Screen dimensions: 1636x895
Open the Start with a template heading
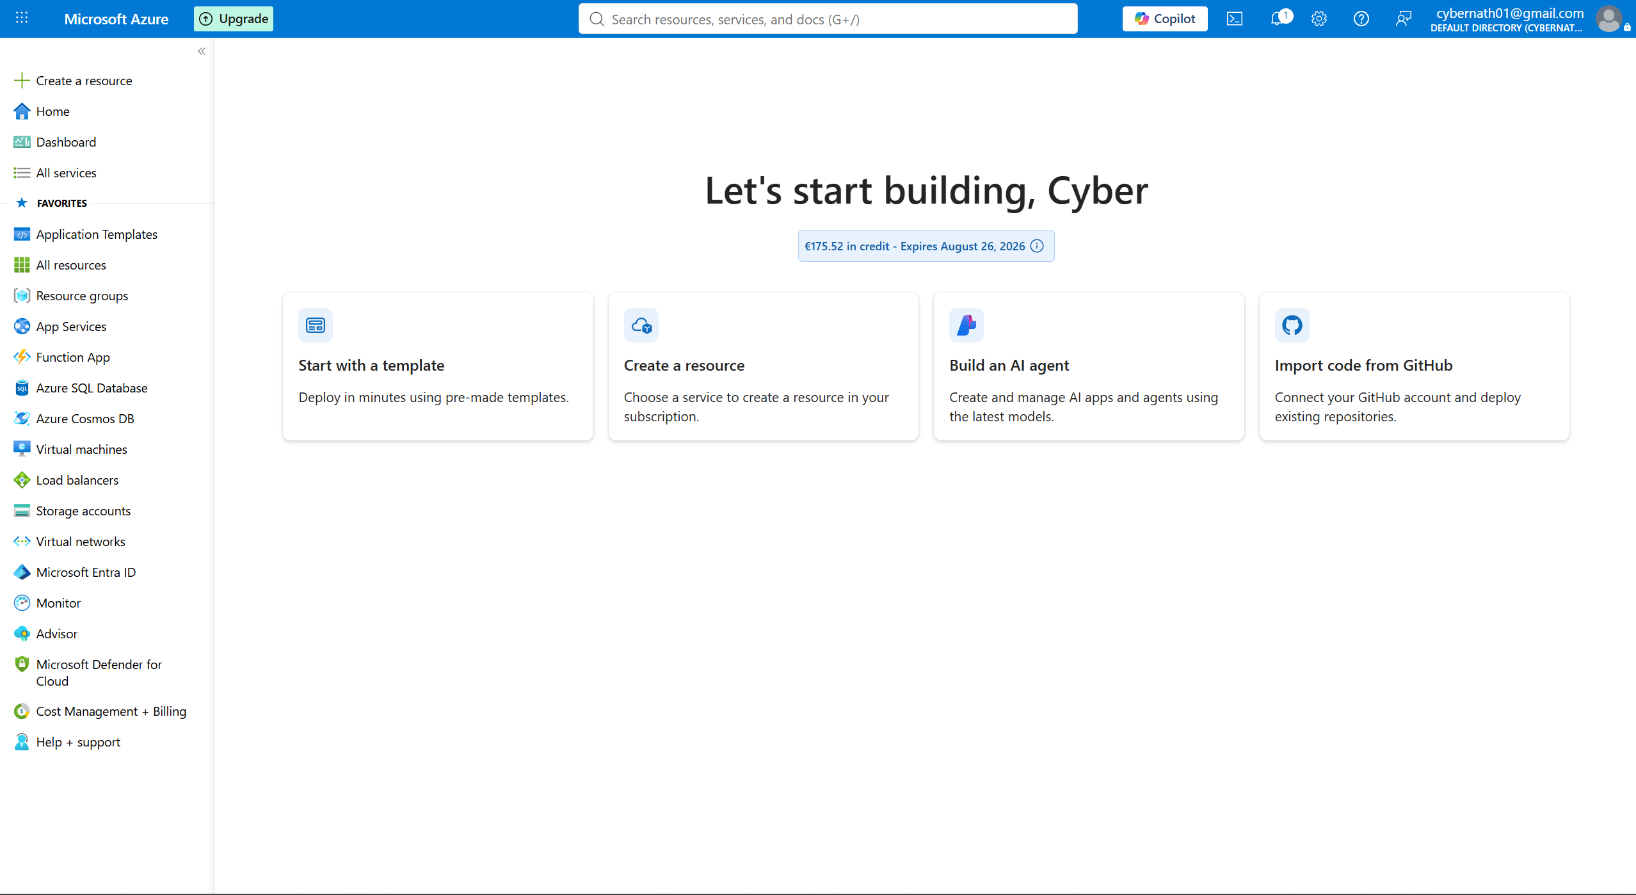click(371, 366)
